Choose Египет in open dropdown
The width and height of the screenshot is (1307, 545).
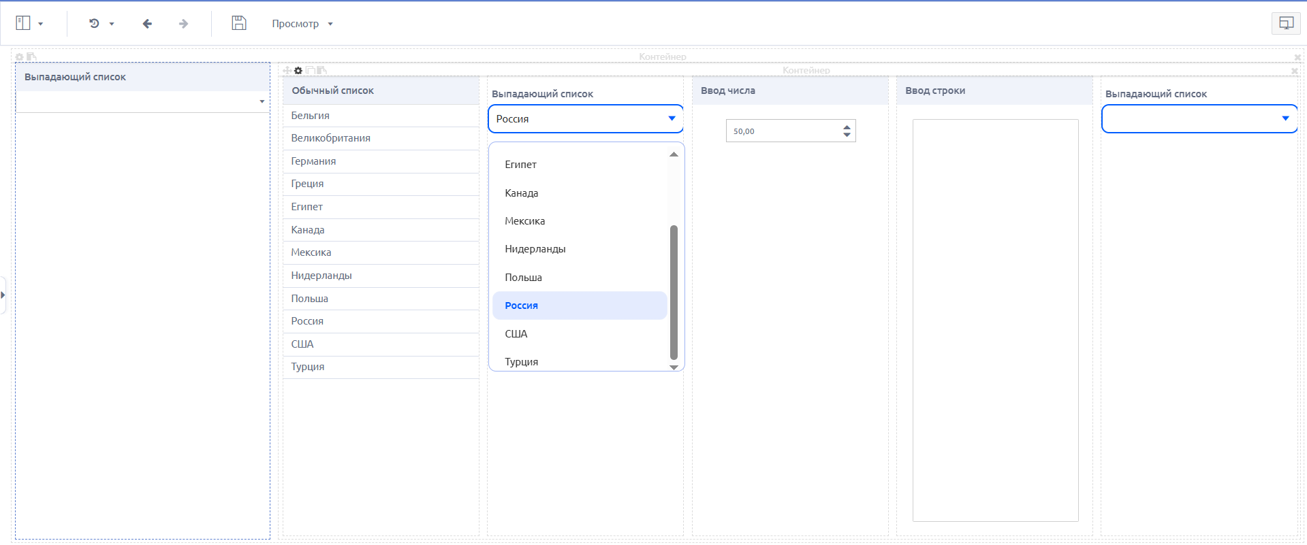click(x=580, y=165)
